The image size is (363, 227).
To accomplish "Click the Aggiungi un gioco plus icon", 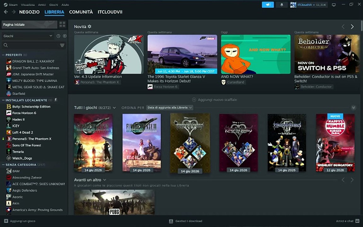I will coord(6,221).
